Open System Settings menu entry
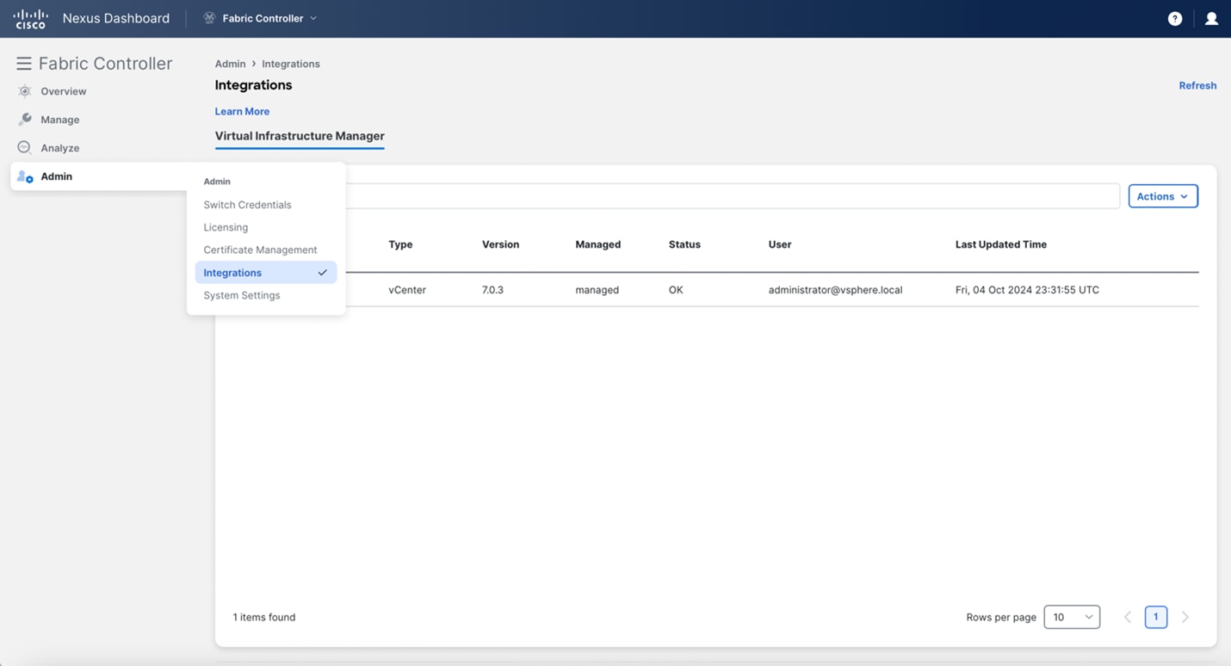 (x=242, y=295)
